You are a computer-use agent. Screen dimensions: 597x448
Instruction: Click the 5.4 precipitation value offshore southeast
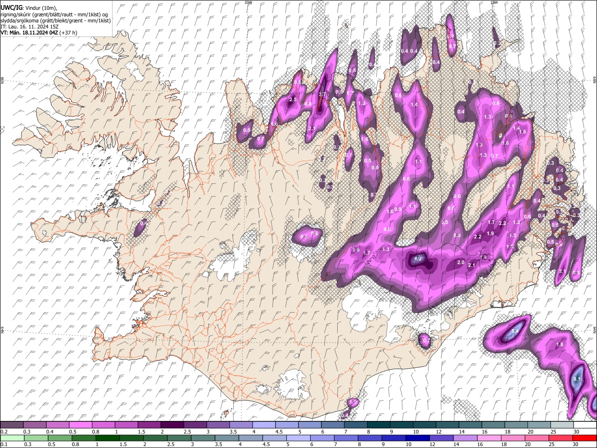click(x=515, y=331)
